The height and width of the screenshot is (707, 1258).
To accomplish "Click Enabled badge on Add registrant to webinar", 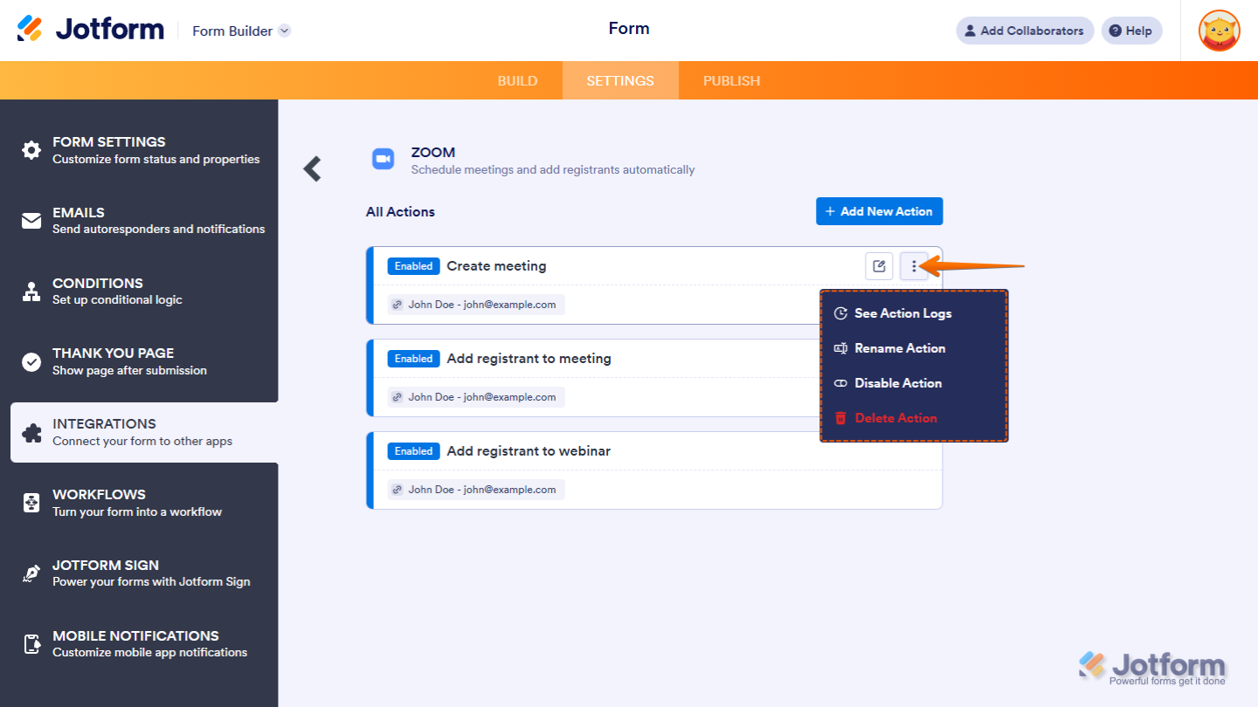I will click(x=414, y=451).
